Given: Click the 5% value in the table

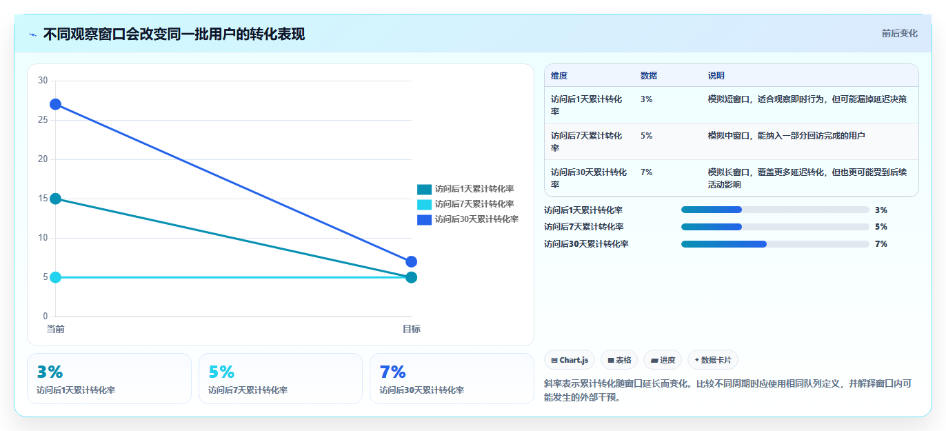Looking at the screenshot, I should coord(646,136).
